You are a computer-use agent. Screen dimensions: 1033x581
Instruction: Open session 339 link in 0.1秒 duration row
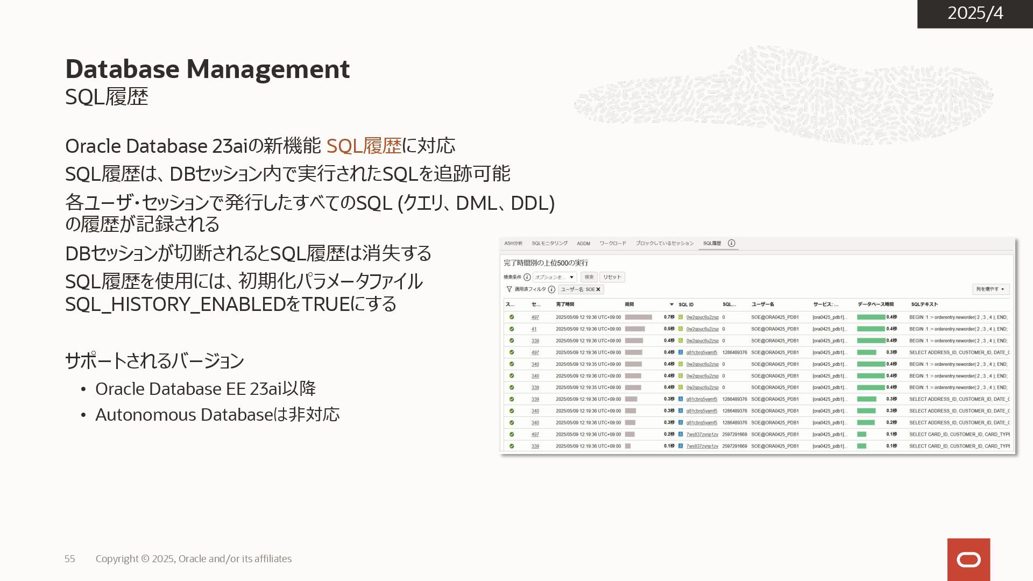(x=535, y=447)
